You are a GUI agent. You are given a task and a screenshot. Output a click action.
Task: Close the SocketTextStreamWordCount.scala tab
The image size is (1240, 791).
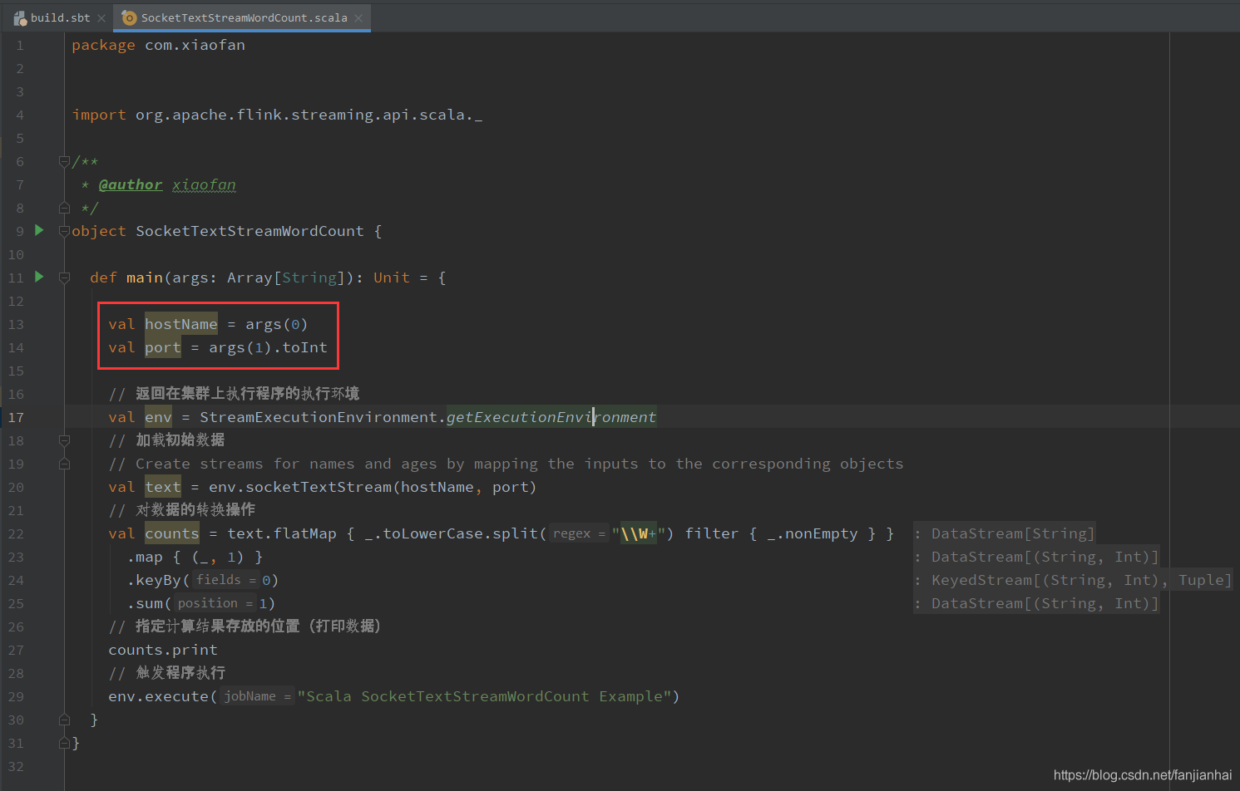(358, 18)
